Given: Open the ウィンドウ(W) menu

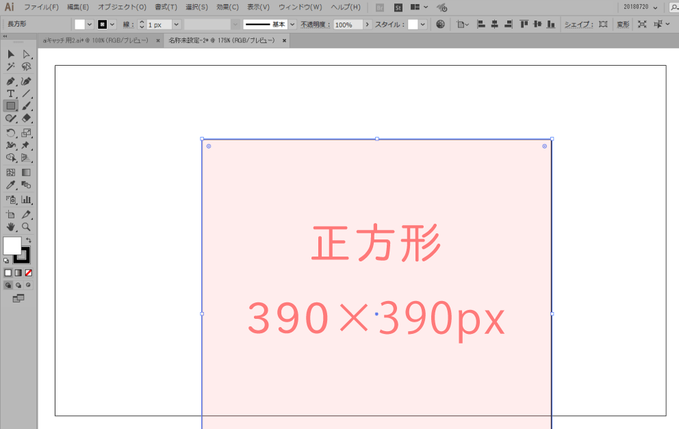Looking at the screenshot, I should point(300,7).
